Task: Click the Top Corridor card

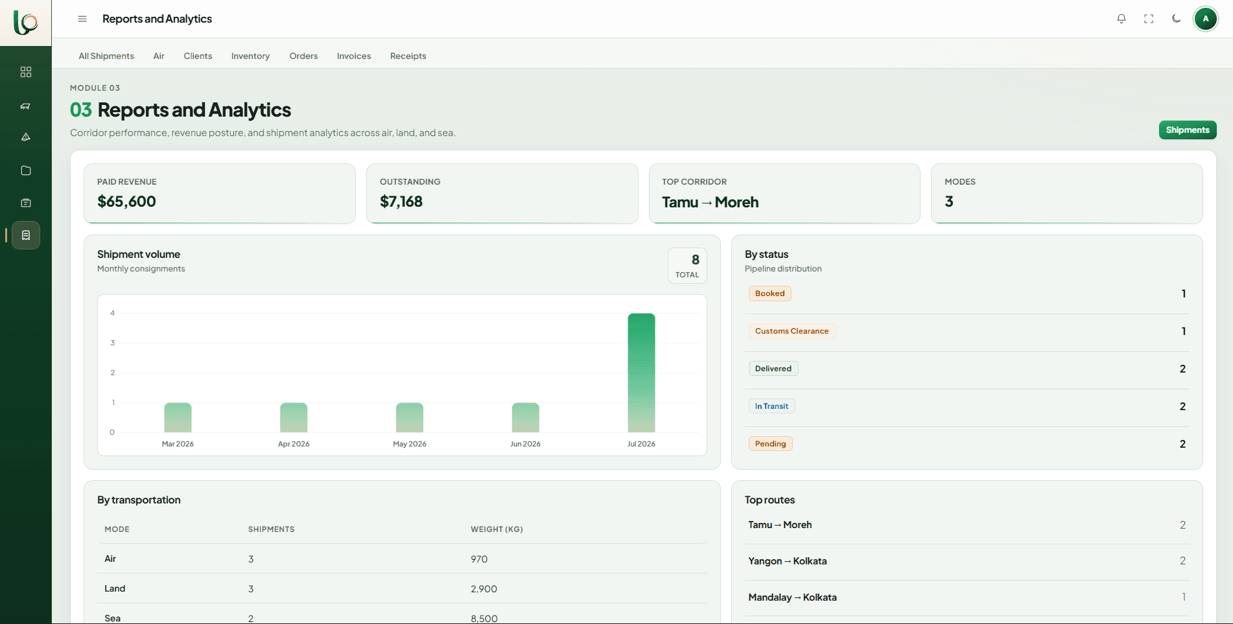Action: (784, 194)
